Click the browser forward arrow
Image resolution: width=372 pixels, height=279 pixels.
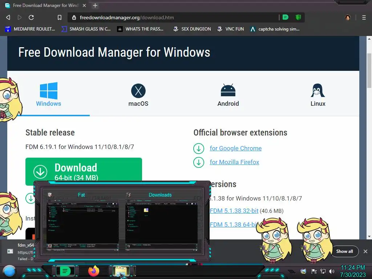[x=20, y=17]
